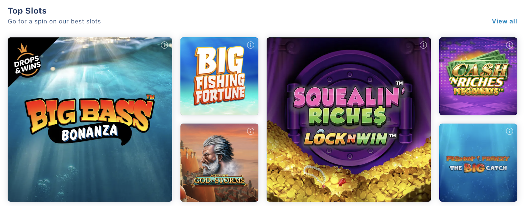525x210 pixels.
Task: Open info icon on Cash N Riches Megaways
Action: pyautogui.click(x=510, y=45)
